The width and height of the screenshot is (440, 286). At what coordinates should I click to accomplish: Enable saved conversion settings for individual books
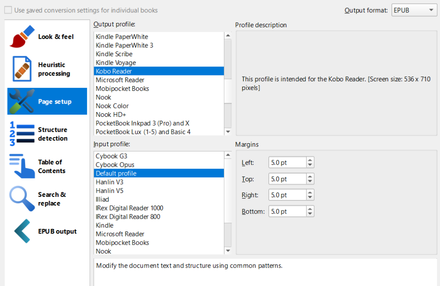click(x=8, y=10)
